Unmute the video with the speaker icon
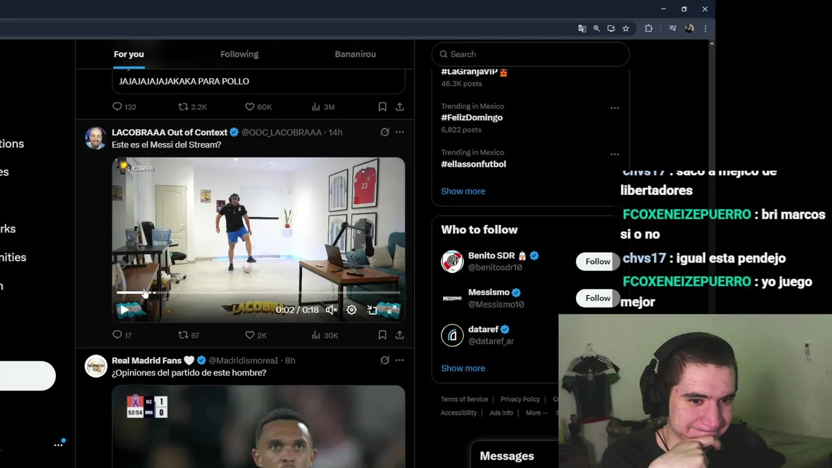The image size is (832, 468). coord(331,310)
